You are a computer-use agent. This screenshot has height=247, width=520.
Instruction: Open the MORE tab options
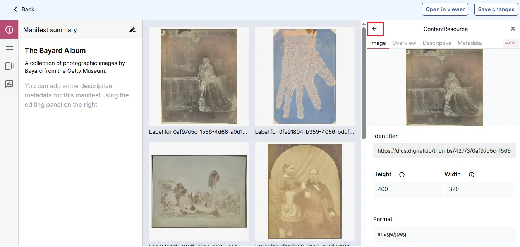coord(510,43)
